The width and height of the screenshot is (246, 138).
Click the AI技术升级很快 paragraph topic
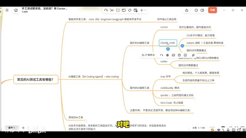[x=117, y=127]
